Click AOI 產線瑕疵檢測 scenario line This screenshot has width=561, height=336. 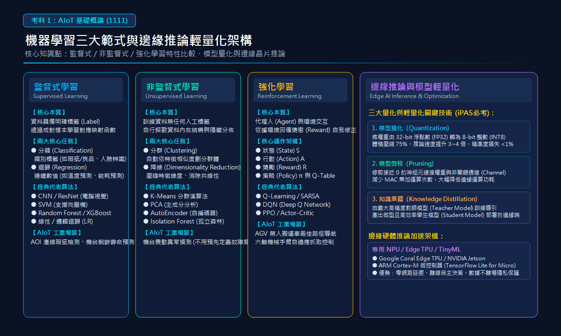tap(82, 242)
